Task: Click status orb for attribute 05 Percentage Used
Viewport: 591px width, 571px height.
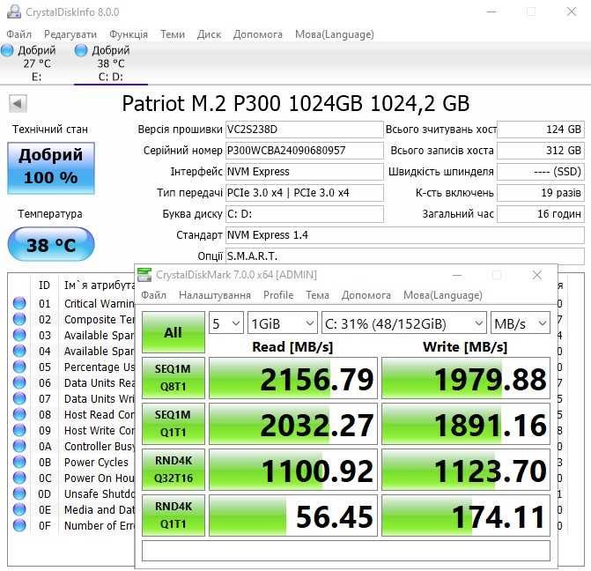Action: (x=19, y=367)
